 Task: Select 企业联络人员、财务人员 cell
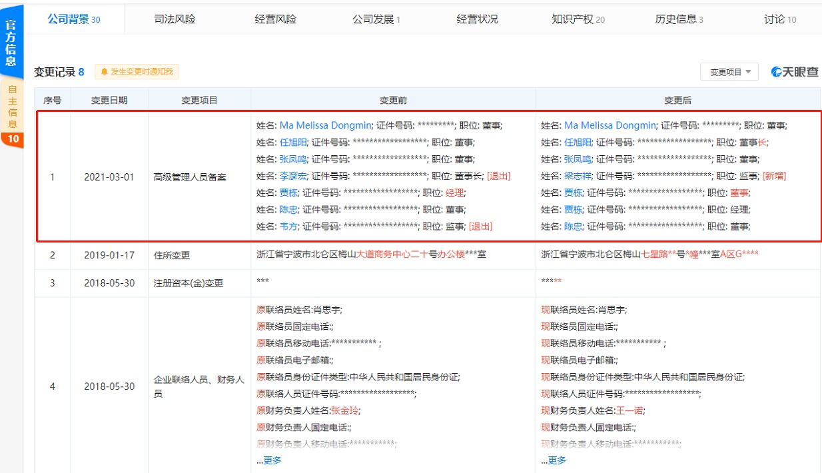coord(199,386)
